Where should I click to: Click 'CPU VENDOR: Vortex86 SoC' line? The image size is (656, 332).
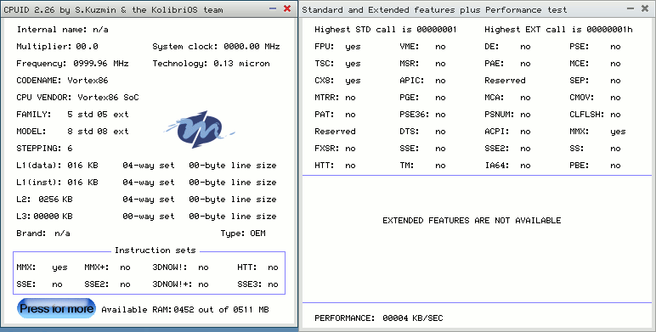coord(77,98)
